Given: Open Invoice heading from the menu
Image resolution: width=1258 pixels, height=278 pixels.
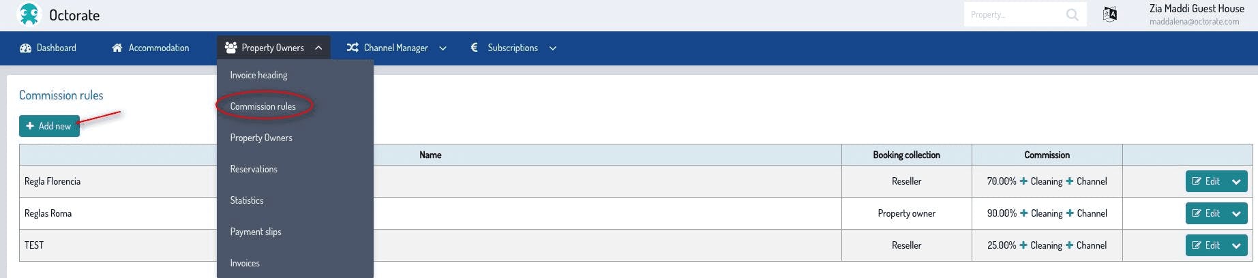Looking at the screenshot, I should (258, 75).
